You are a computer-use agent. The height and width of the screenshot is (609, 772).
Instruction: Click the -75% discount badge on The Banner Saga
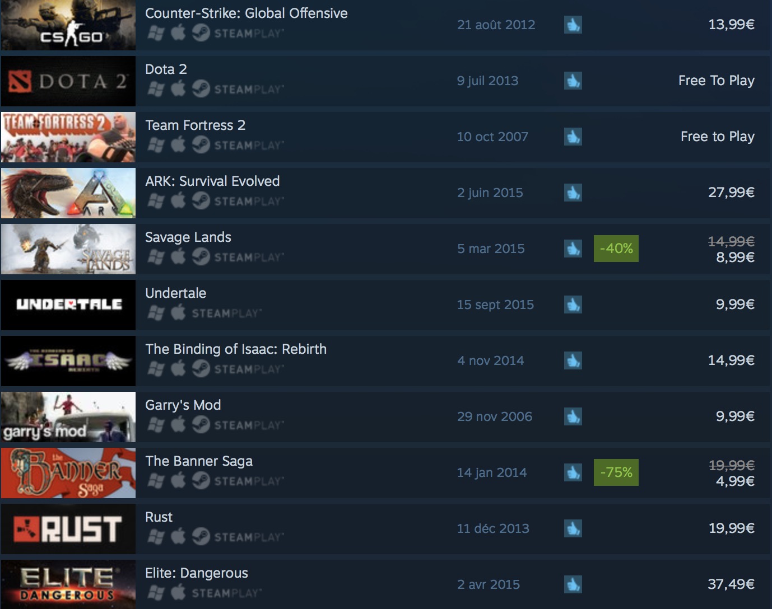click(616, 472)
